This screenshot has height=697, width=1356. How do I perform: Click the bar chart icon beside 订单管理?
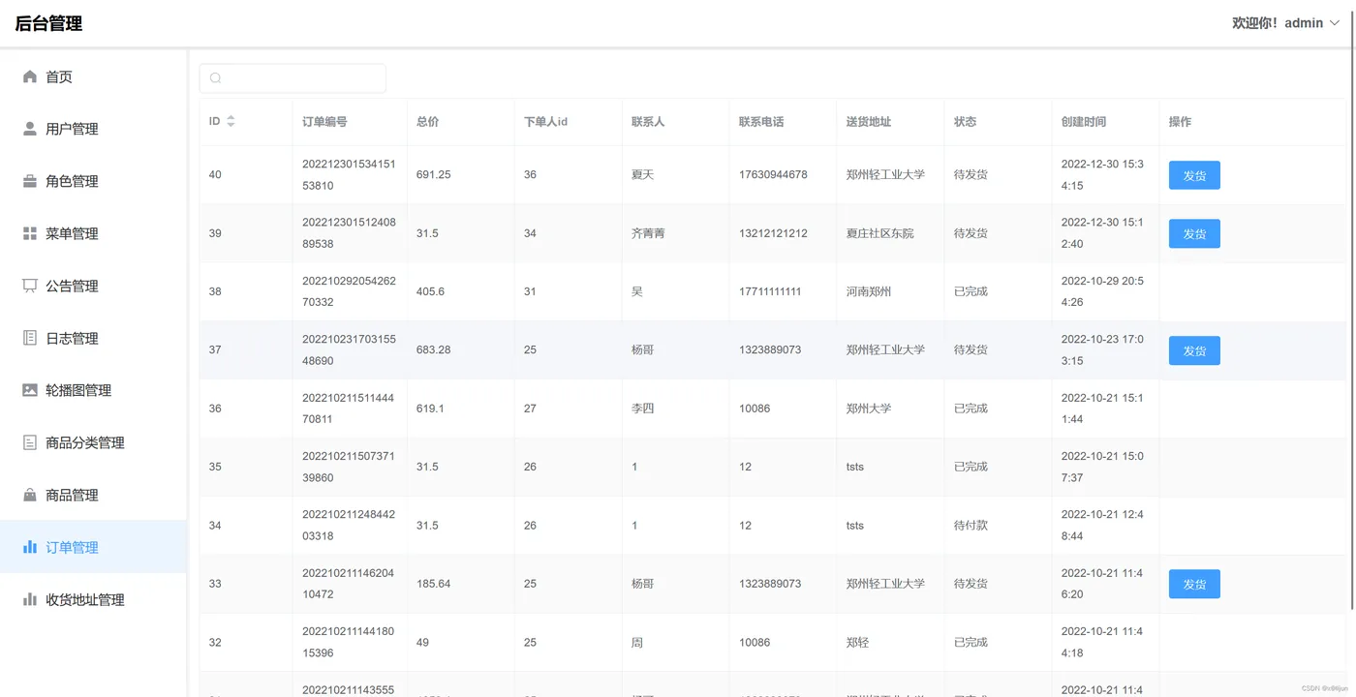coord(30,547)
